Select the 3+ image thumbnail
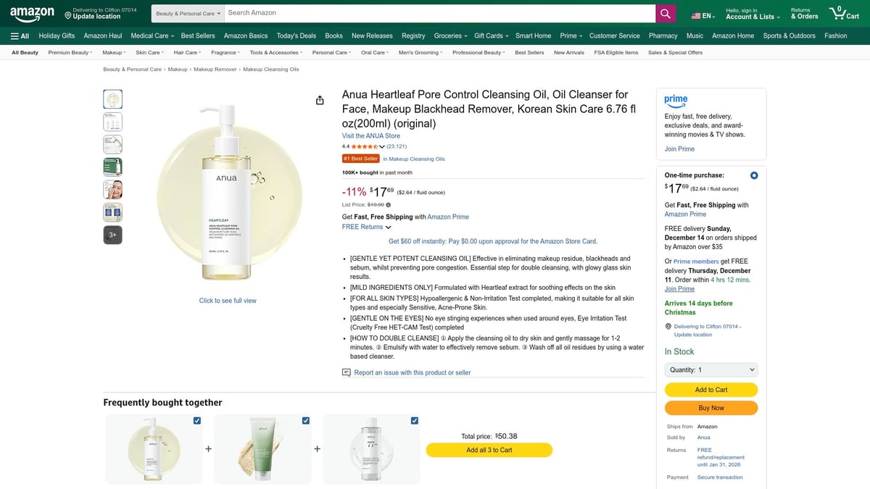 click(112, 234)
